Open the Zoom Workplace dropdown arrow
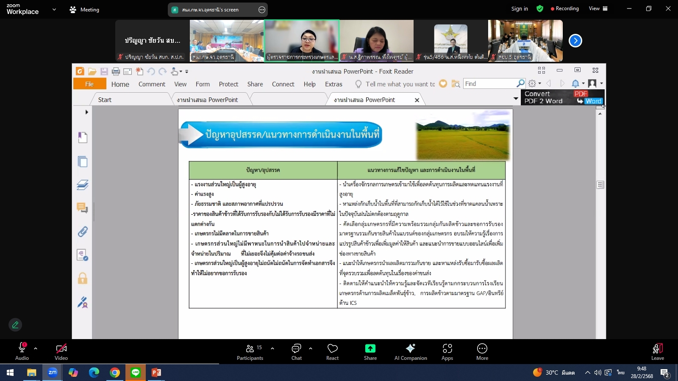This screenshot has width=678, height=381. click(54, 9)
